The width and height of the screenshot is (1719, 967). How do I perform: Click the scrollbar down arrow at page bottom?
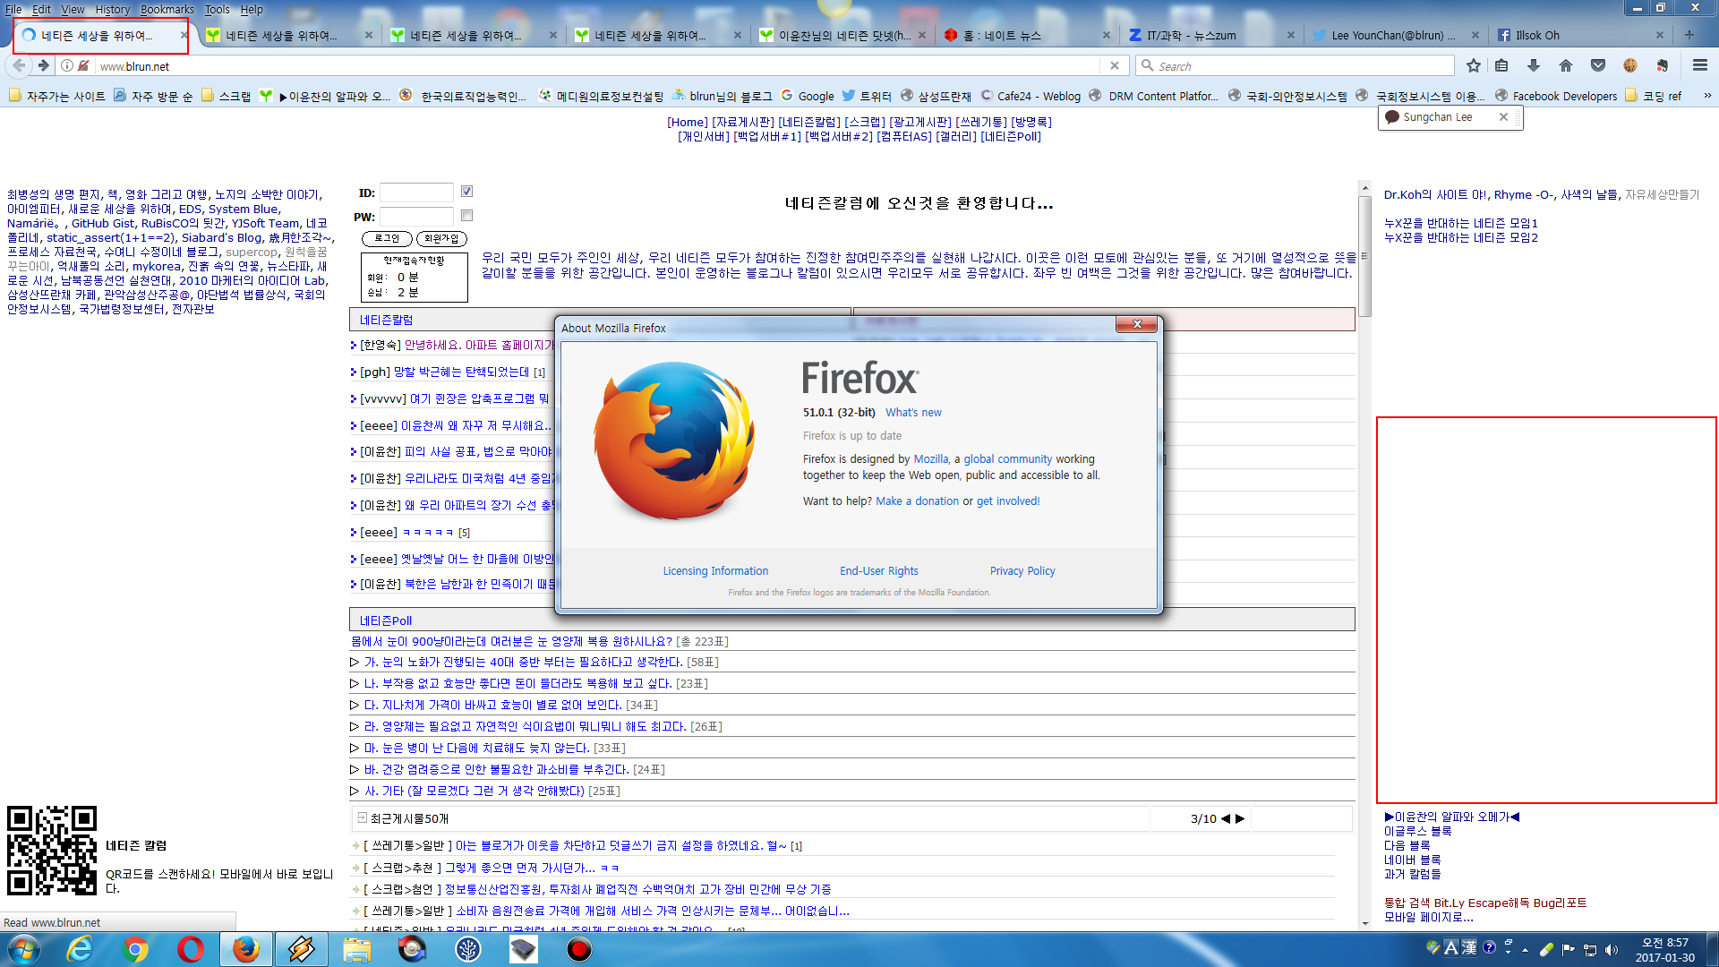pyautogui.click(x=1364, y=923)
